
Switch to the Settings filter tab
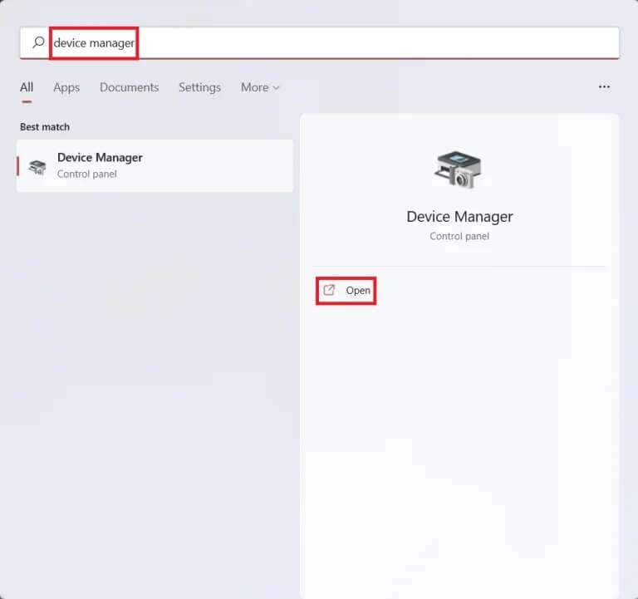coord(199,87)
